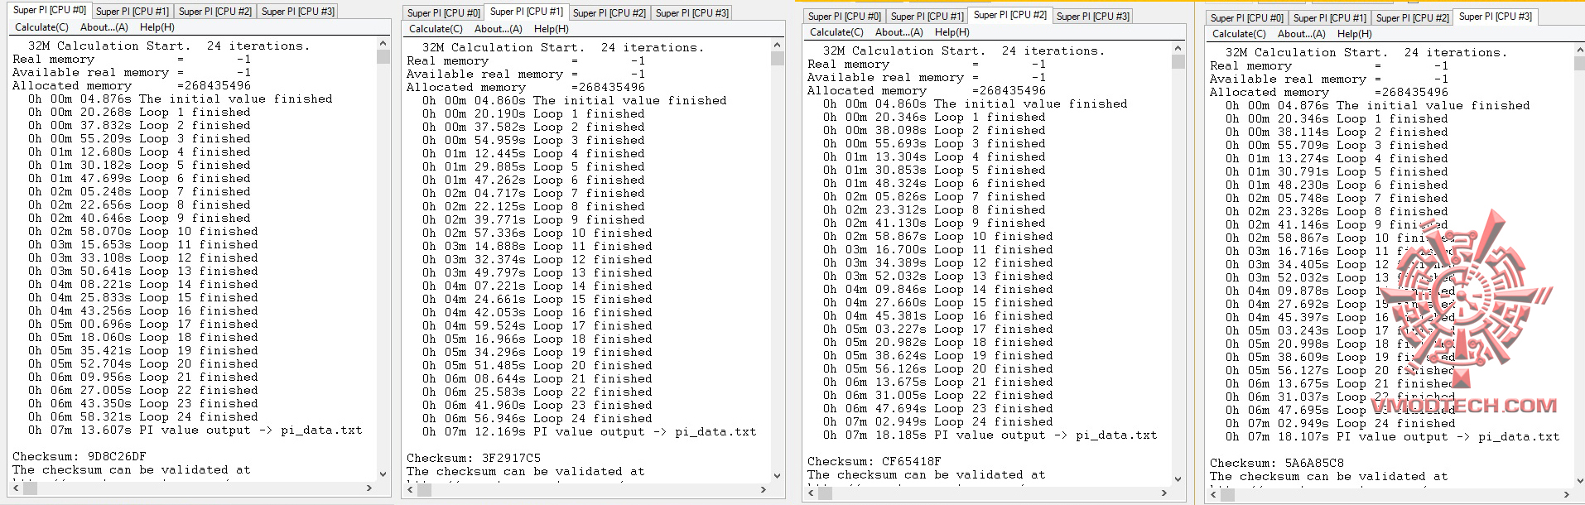Click the '07m 13.607s PI value output' line

point(195,430)
